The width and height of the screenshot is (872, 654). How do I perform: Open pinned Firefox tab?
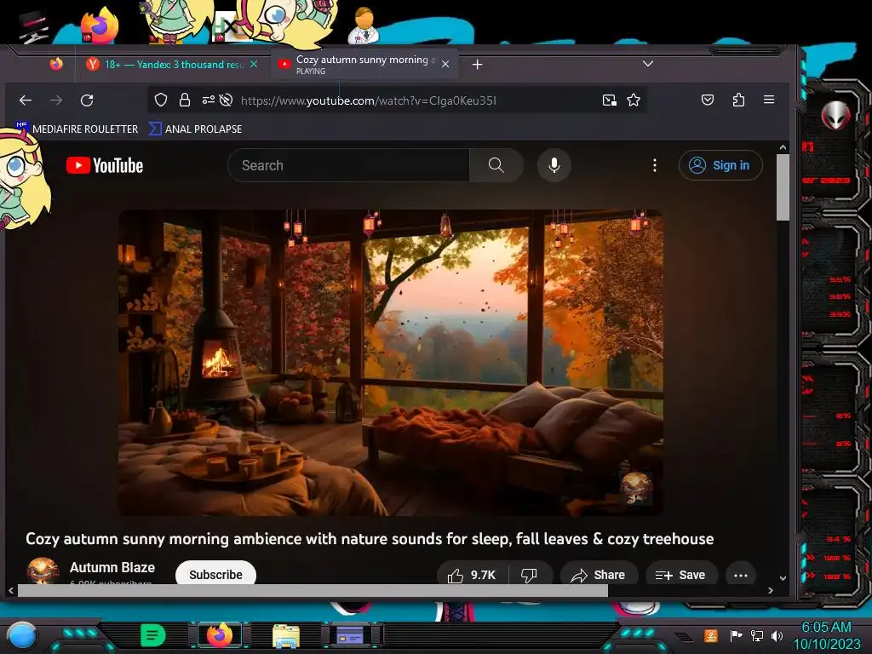coord(56,64)
